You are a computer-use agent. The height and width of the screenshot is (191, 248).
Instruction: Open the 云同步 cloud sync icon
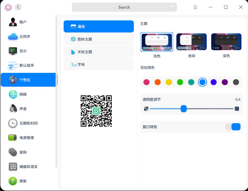pyautogui.click(x=13, y=36)
